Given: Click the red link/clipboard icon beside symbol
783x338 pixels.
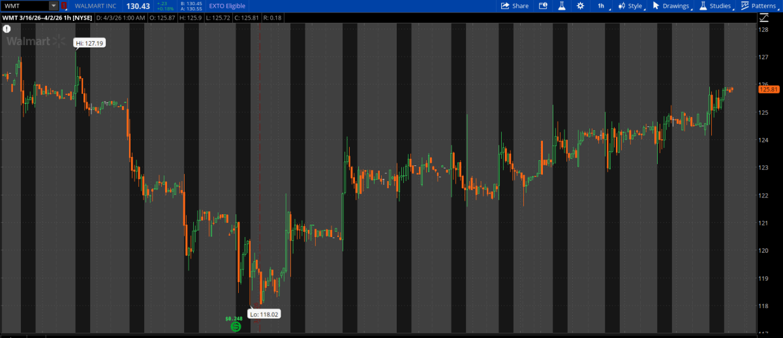Looking at the screenshot, I should tap(63, 6).
